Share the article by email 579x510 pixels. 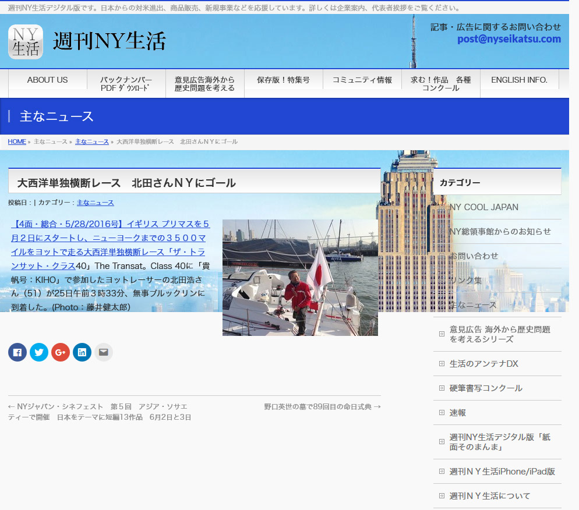(x=103, y=352)
